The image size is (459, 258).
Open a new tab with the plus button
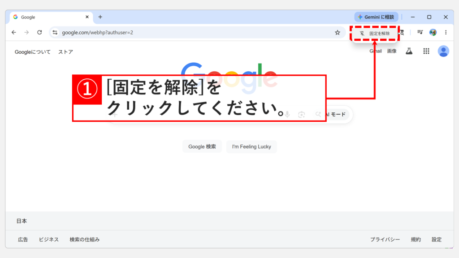point(100,17)
